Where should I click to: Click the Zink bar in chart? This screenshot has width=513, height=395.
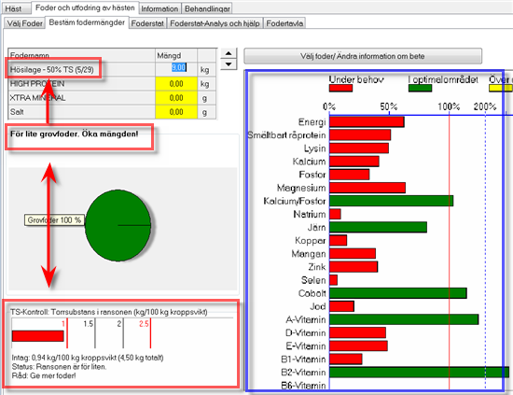click(x=354, y=267)
